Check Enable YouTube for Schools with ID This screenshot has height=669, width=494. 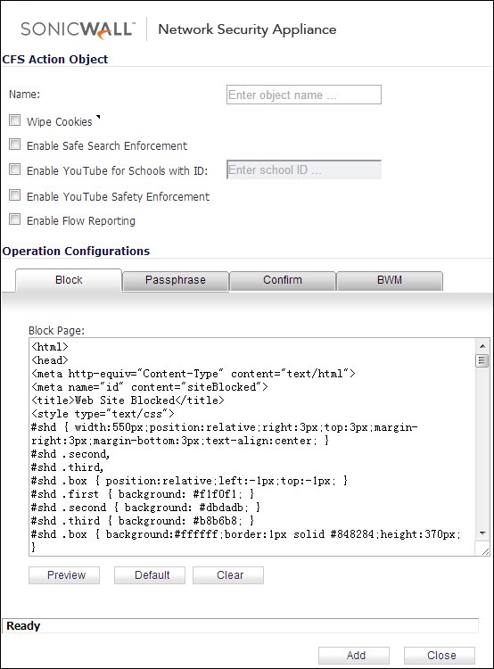[15, 169]
